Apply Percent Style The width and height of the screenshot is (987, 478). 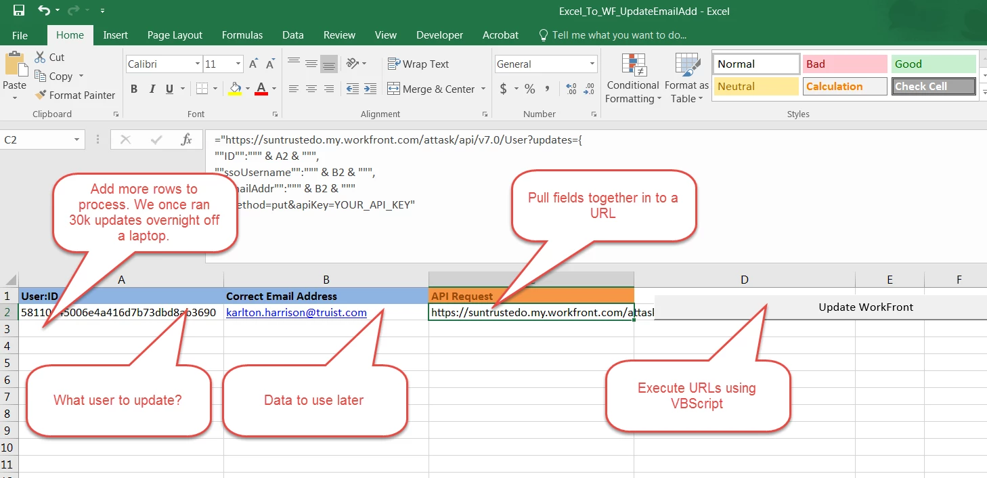(x=530, y=89)
